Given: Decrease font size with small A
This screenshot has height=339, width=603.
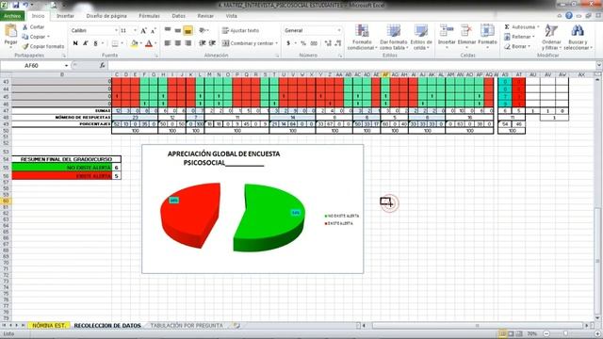Looking at the screenshot, I should coord(153,30).
